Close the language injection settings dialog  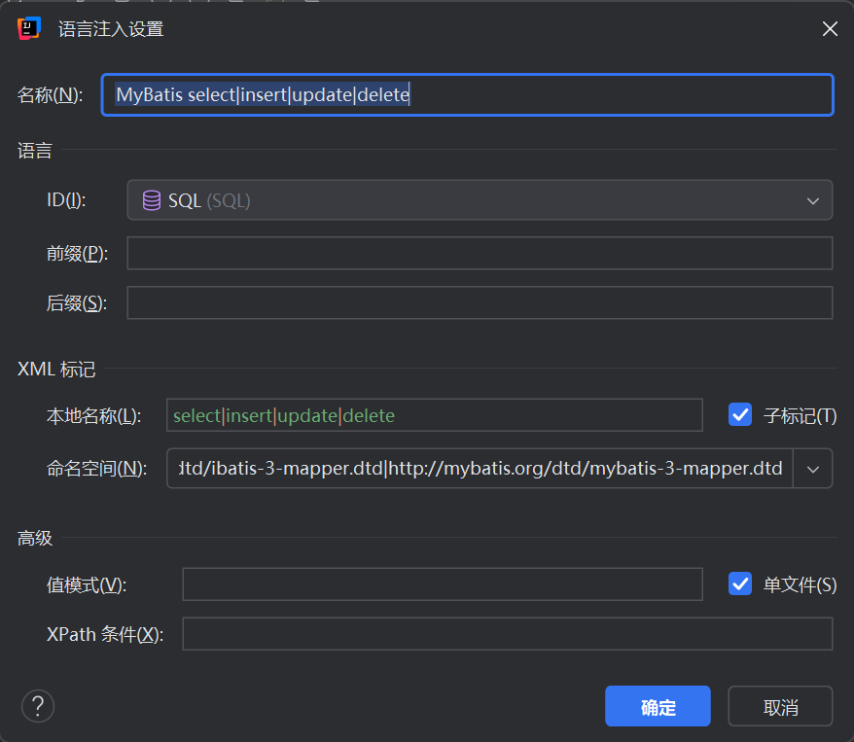pos(830,28)
